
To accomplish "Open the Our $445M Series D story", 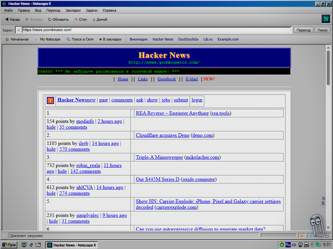I will pos(158,179).
